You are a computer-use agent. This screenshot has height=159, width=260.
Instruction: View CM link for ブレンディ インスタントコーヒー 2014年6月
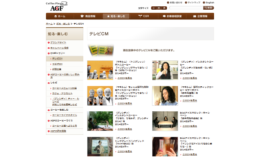coord(190,78)
